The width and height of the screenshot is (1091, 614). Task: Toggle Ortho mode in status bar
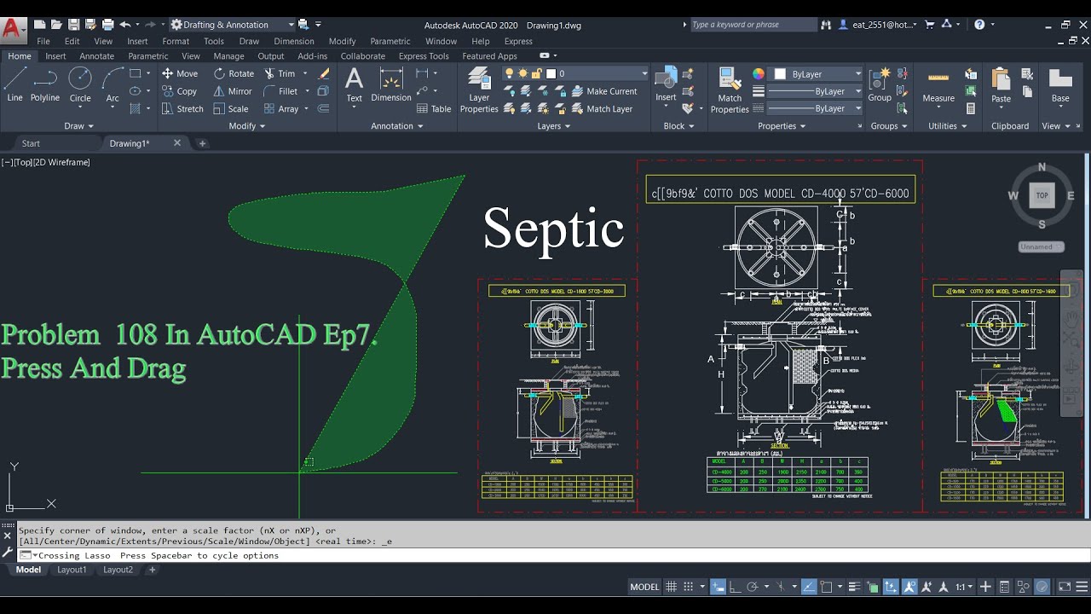735,587
